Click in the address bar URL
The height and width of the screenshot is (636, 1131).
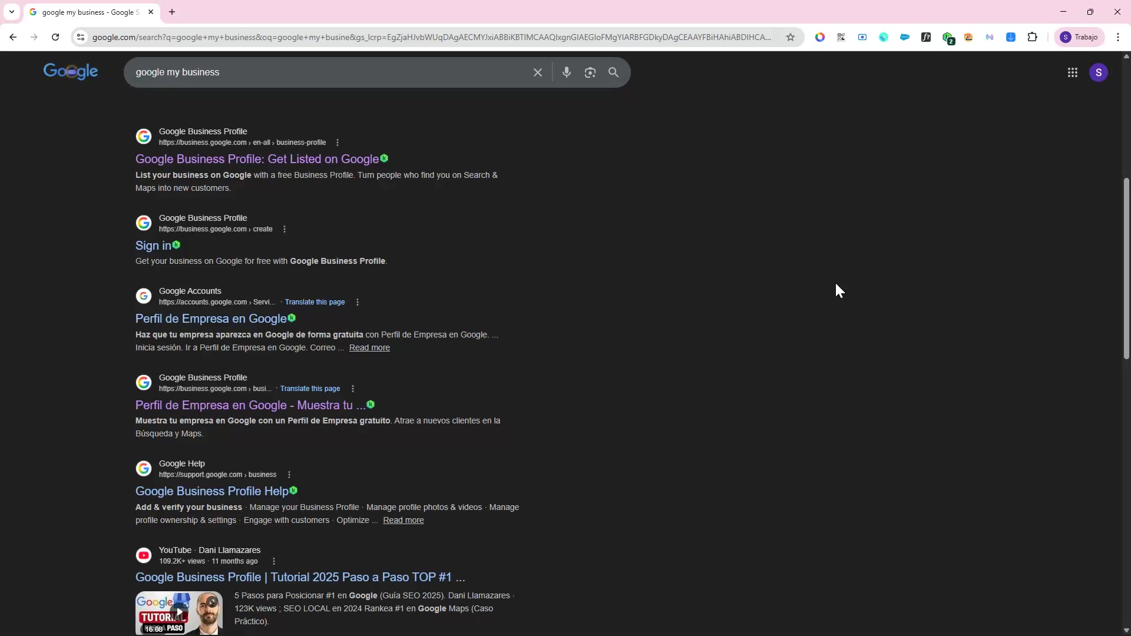431,37
